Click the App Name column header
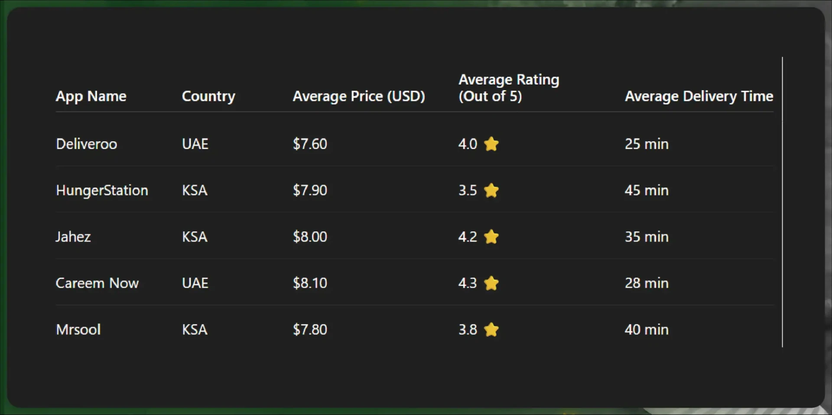This screenshot has height=415, width=832. tap(91, 96)
